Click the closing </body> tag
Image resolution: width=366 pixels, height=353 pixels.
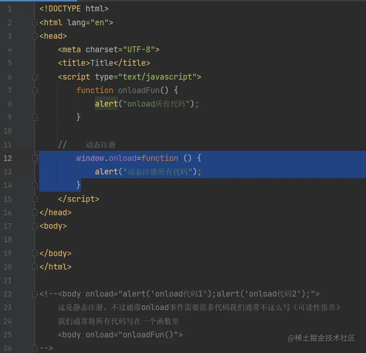55,253
